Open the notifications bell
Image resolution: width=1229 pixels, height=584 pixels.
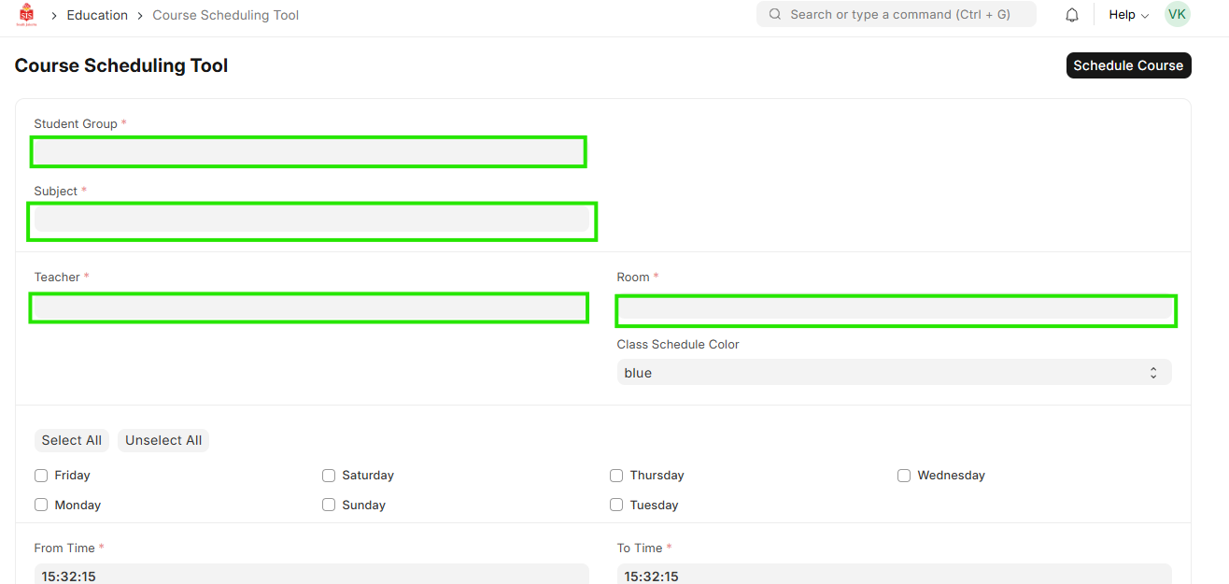click(1072, 15)
